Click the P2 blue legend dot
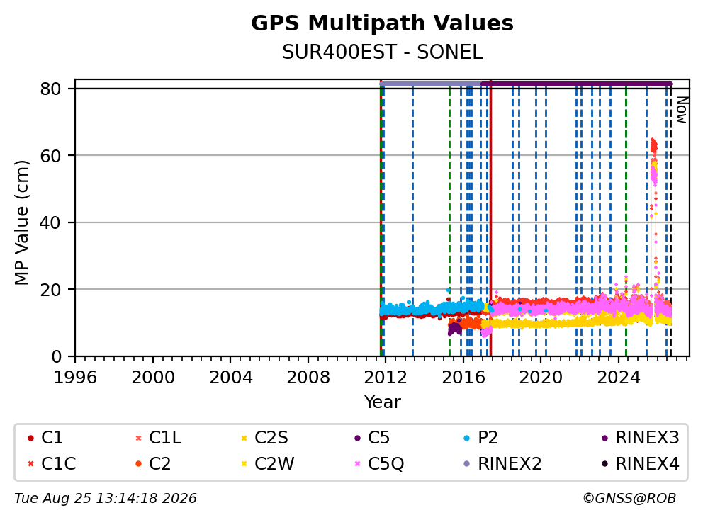The height and width of the screenshot is (520, 703). (x=467, y=439)
